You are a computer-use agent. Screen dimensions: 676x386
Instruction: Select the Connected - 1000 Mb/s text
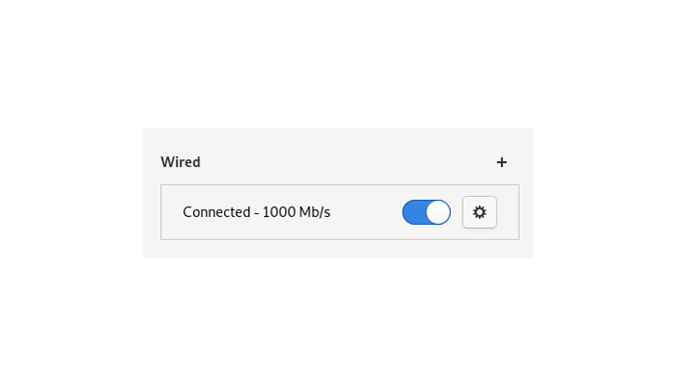(x=256, y=212)
